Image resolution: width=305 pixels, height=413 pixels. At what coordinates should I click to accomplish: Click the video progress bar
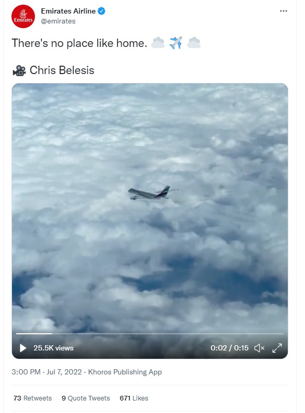(150, 334)
